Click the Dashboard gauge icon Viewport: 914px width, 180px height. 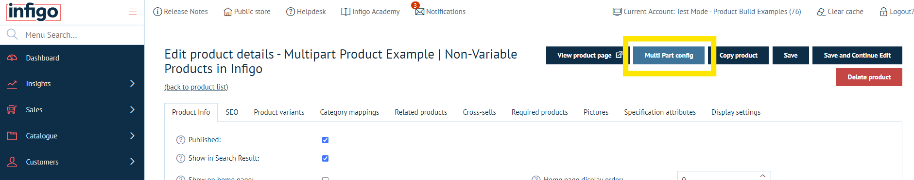point(12,58)
